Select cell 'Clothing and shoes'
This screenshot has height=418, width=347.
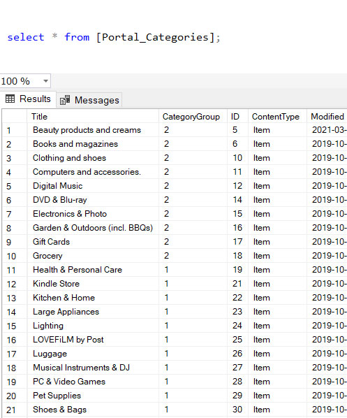click(93, 158)
